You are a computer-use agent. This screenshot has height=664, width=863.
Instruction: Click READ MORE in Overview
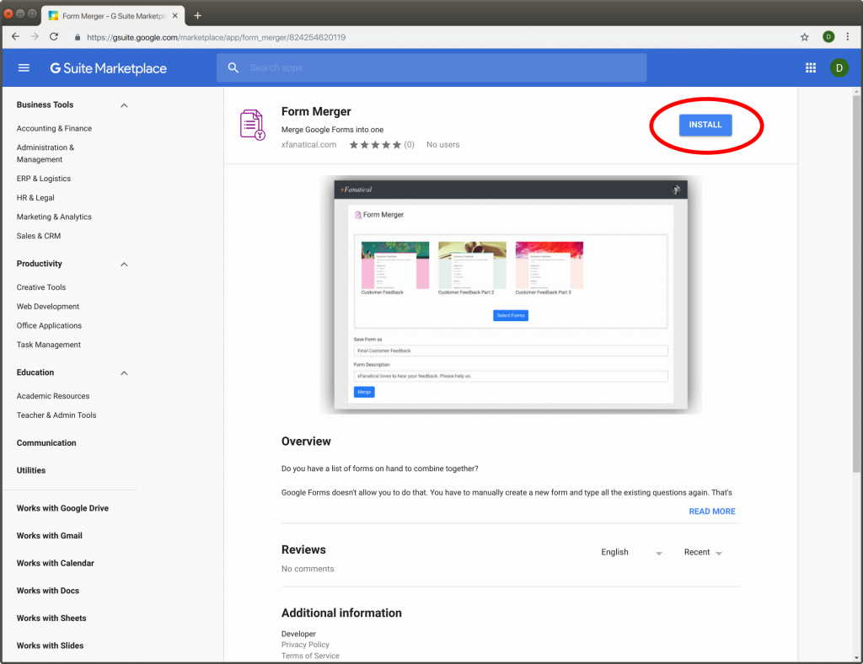[711, 511]
